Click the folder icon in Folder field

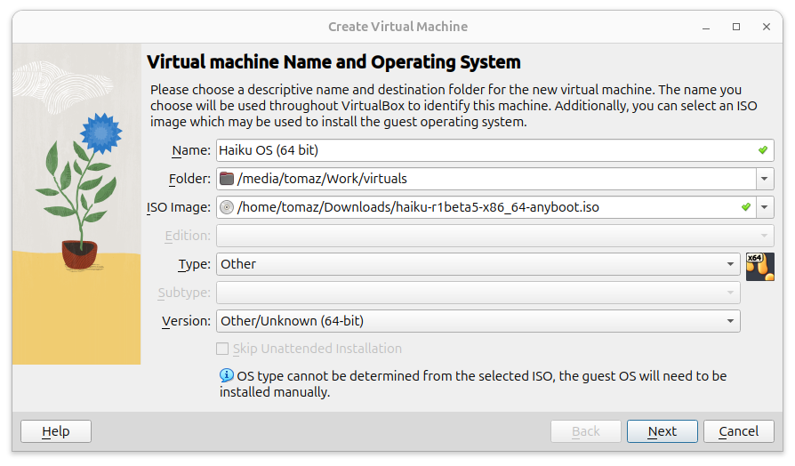click(227, 179)
